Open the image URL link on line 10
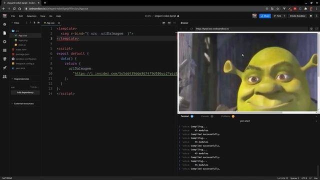 126,73
